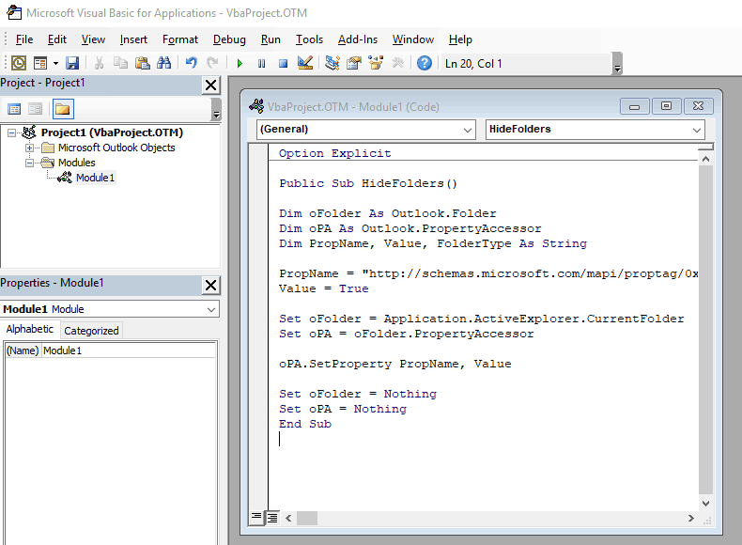Click the Cut scissors icon

point(99,63)
